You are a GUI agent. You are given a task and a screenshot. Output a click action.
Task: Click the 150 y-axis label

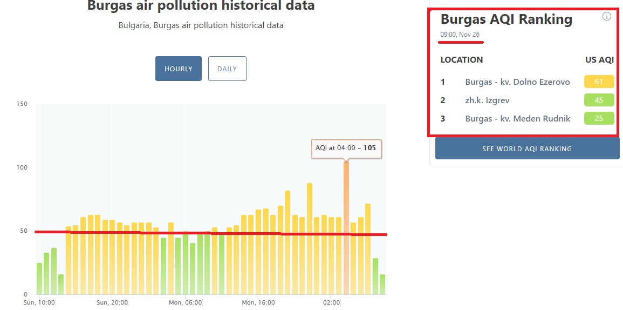pos(22,104)
